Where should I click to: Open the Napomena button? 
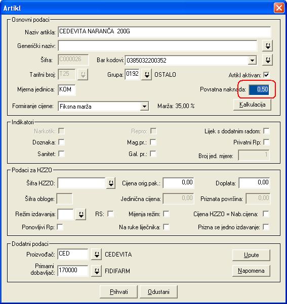[251, 271]
